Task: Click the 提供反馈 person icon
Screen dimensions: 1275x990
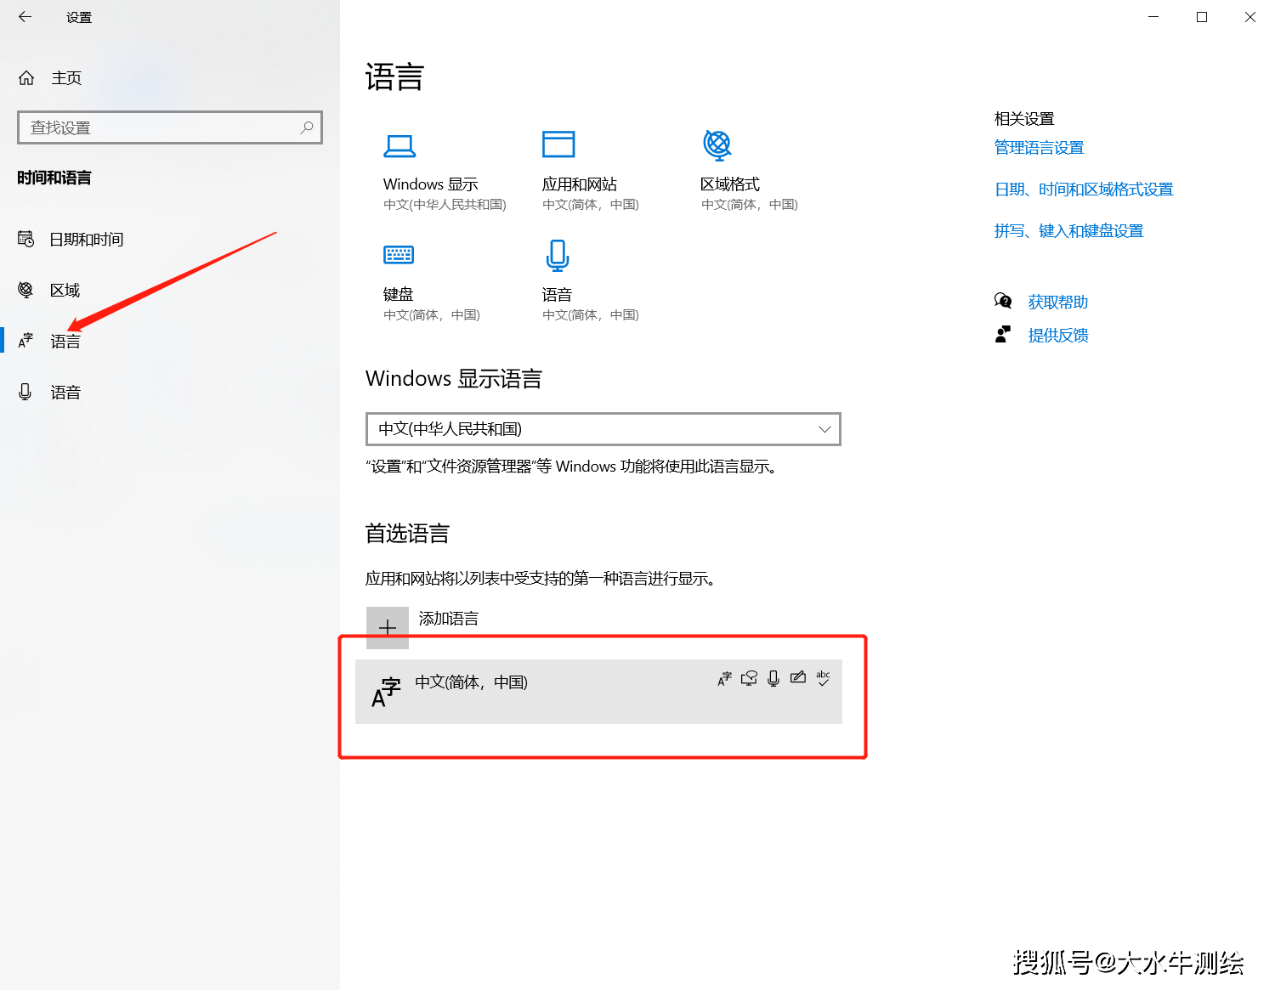Action: pyautogui.click(x=1003, y=335)
